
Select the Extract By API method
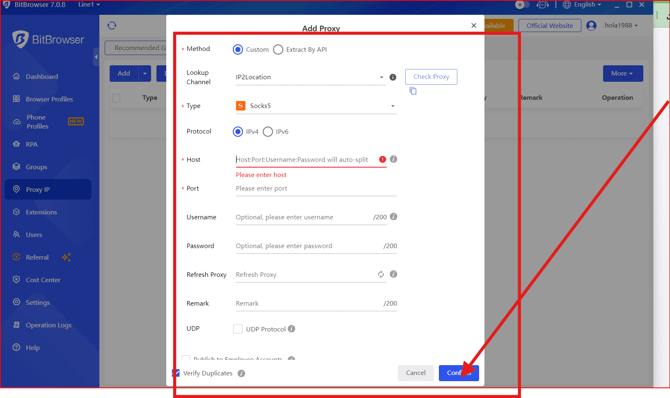coord(278,50)
